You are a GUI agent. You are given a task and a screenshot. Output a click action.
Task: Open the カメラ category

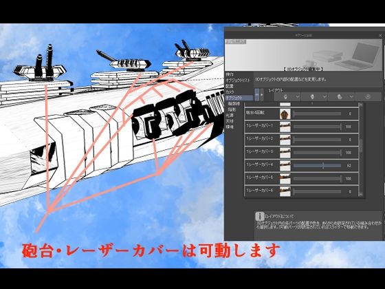[x=230, y=92]
